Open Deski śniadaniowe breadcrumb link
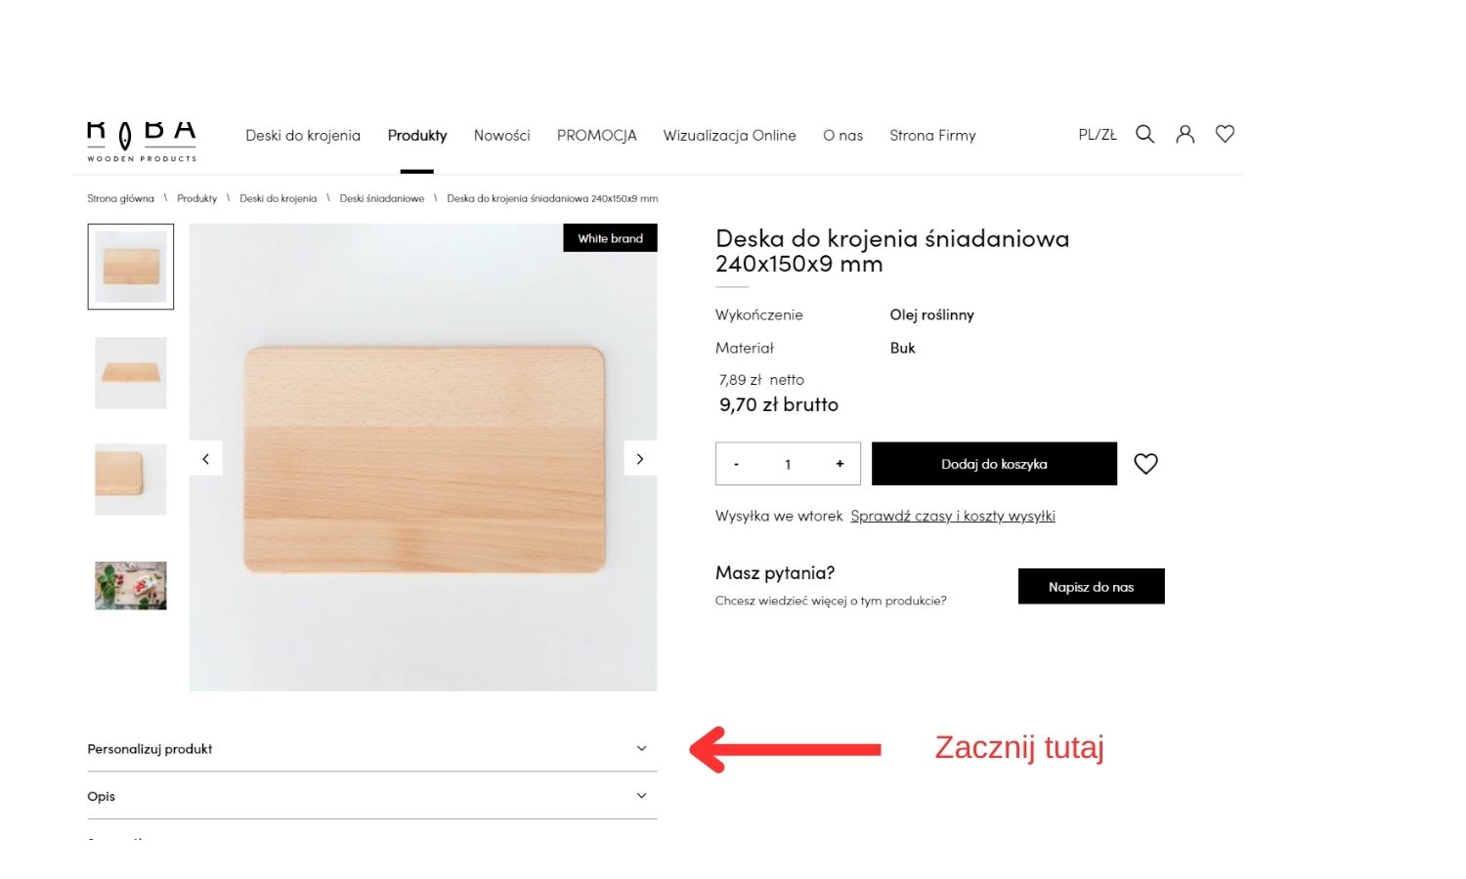The height and width of the screenshot is (879, 1466). (x=382, y=198)
